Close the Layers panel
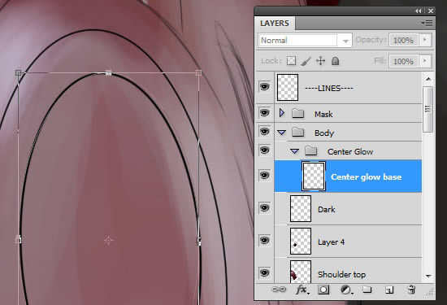447x305 pixels. click(431, 11)
